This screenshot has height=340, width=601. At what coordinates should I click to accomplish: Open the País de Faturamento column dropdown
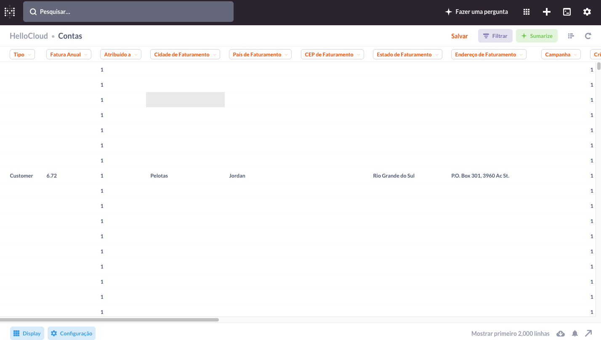click(x=260, y=54)
